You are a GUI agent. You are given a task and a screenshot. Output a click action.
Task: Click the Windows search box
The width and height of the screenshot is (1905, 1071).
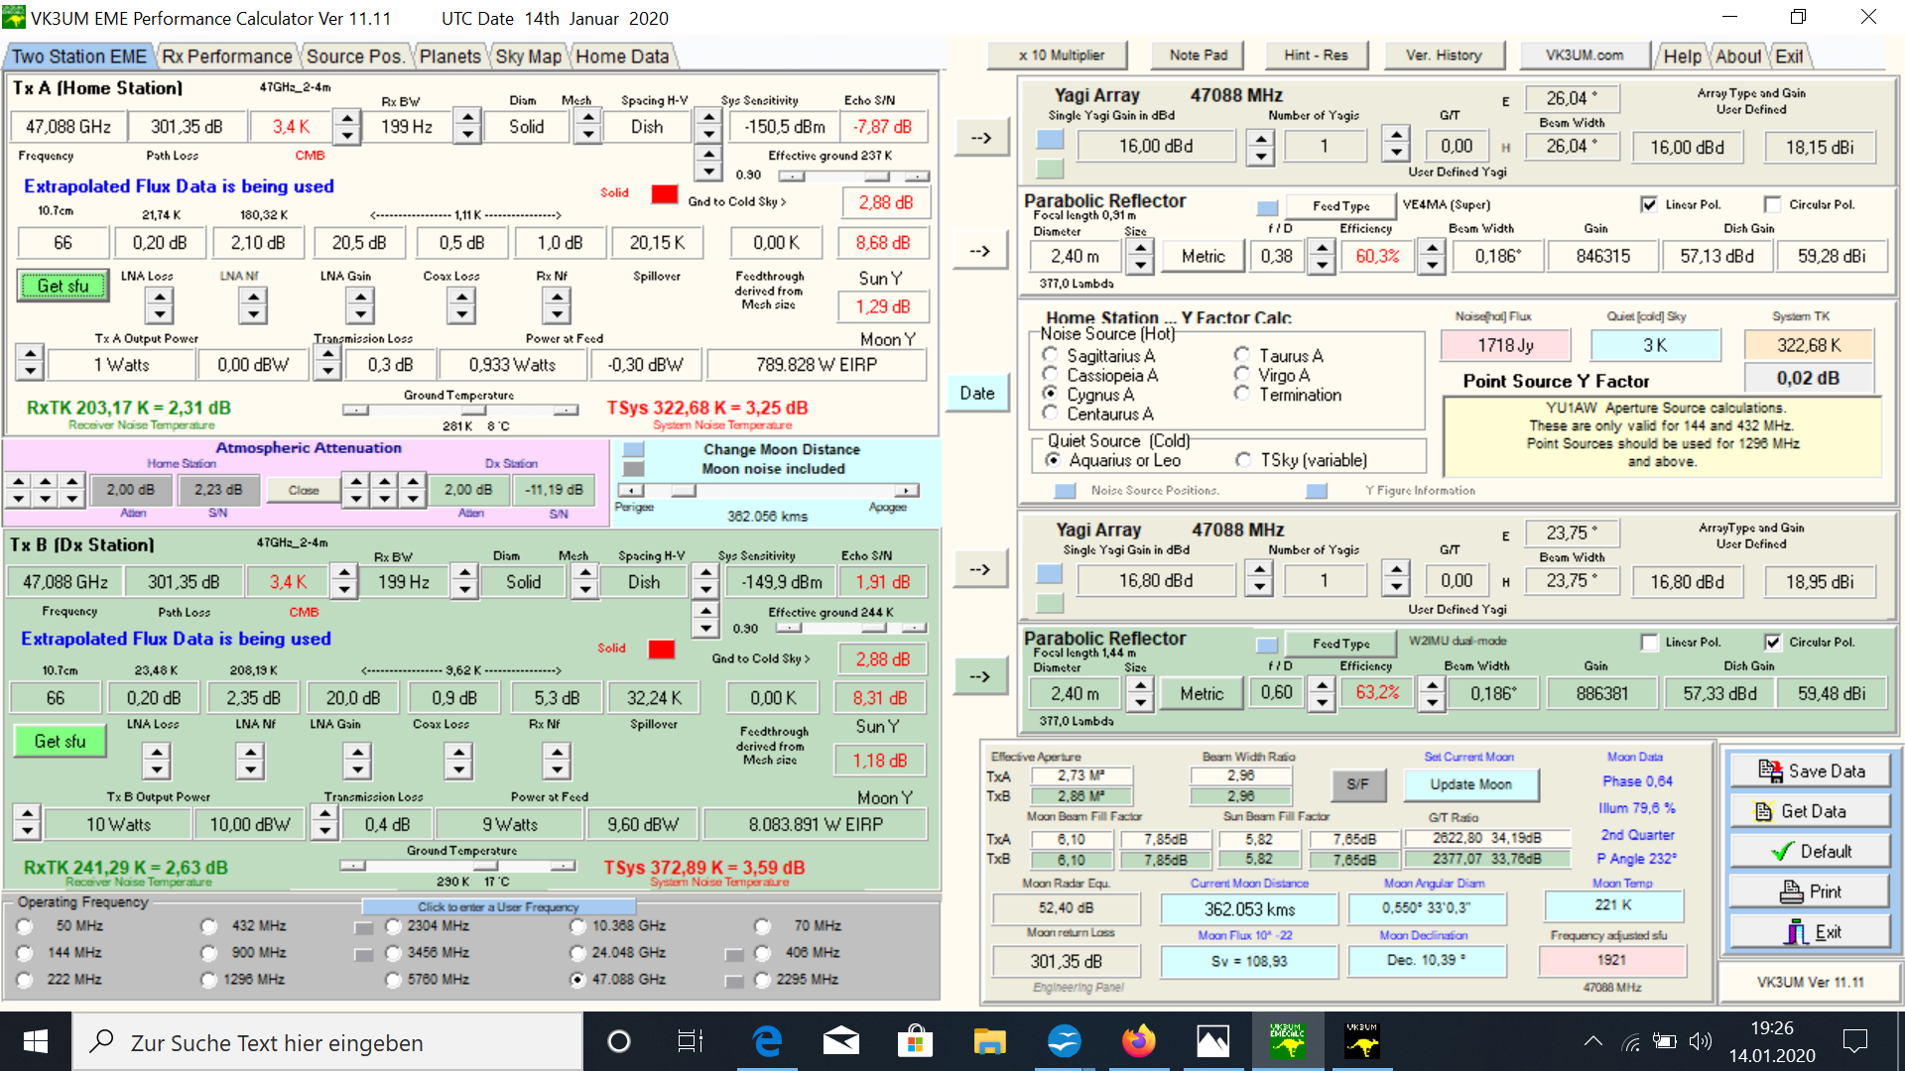[327, 1042]
